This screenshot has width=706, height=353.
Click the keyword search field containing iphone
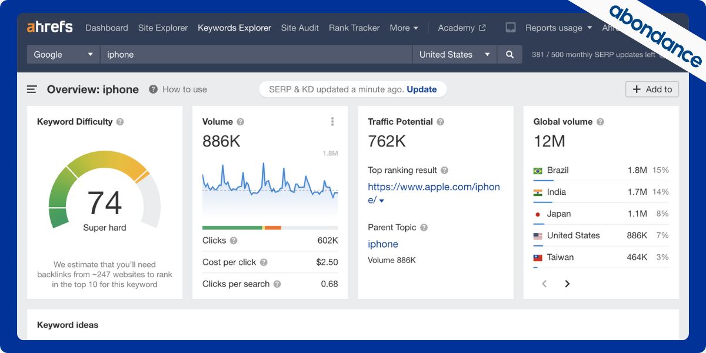point(256,54)
